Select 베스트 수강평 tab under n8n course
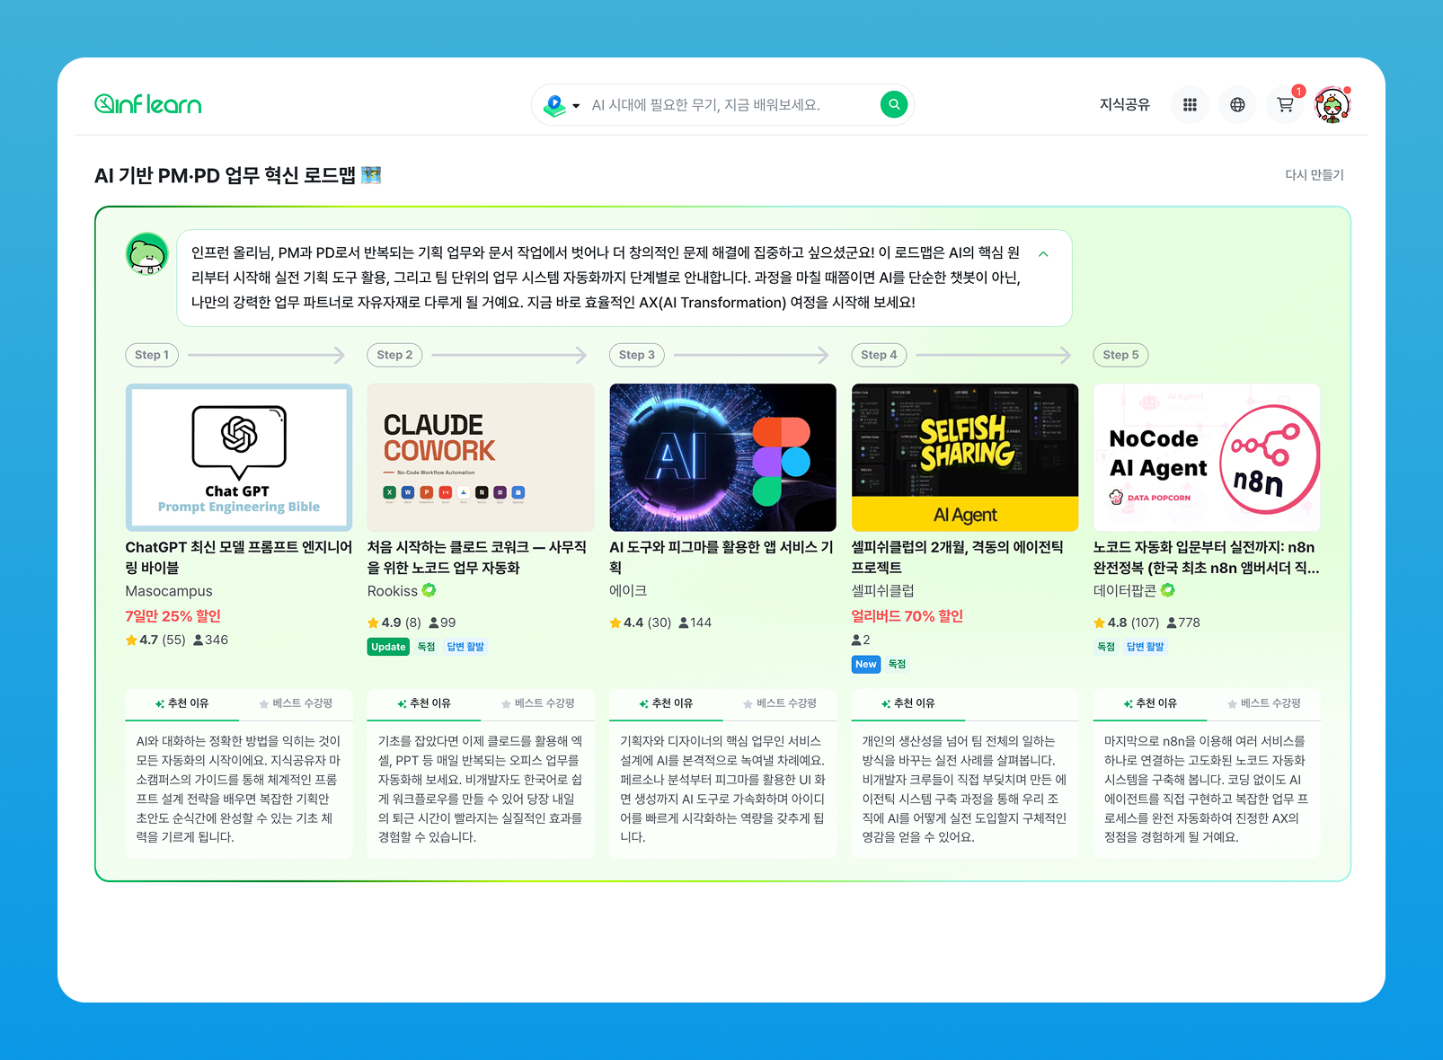The height and width of the screenshot is (1060, 1443). (1264, 703)
